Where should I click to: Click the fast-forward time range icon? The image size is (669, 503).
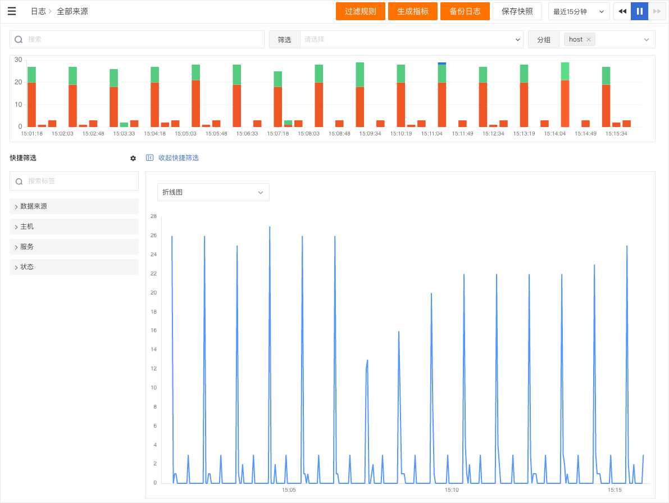(657, 12)
